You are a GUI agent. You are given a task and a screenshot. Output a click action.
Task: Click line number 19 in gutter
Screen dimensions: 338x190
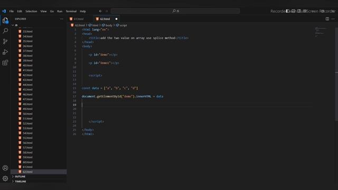click(x=74, y=105)
